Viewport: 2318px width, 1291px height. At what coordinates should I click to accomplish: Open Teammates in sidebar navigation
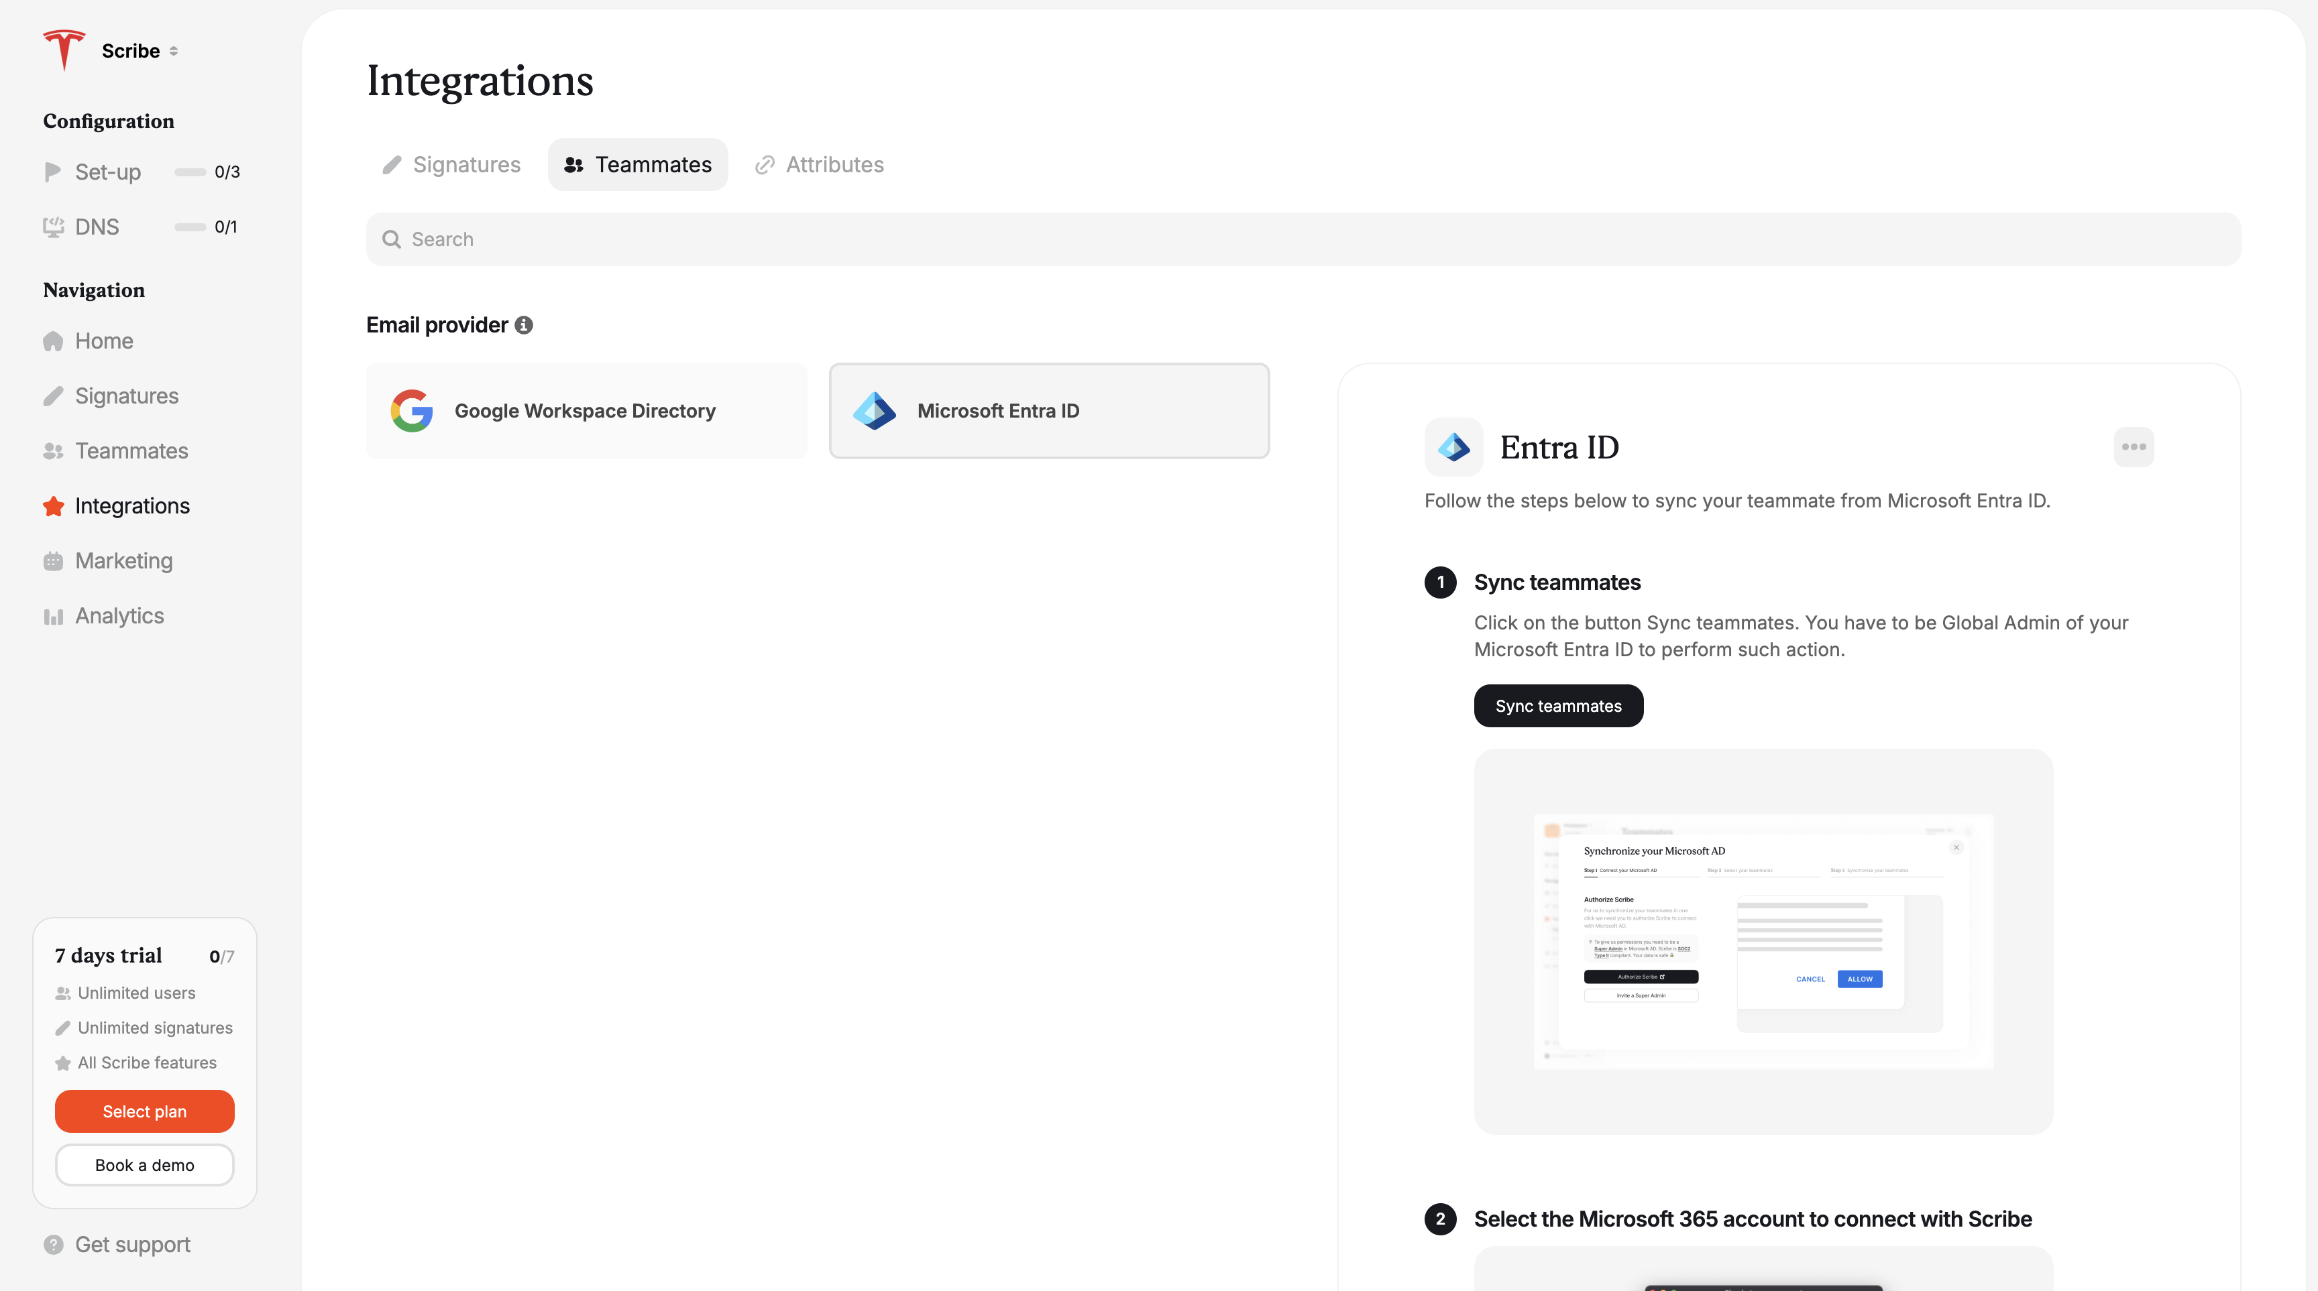(131, 450)
